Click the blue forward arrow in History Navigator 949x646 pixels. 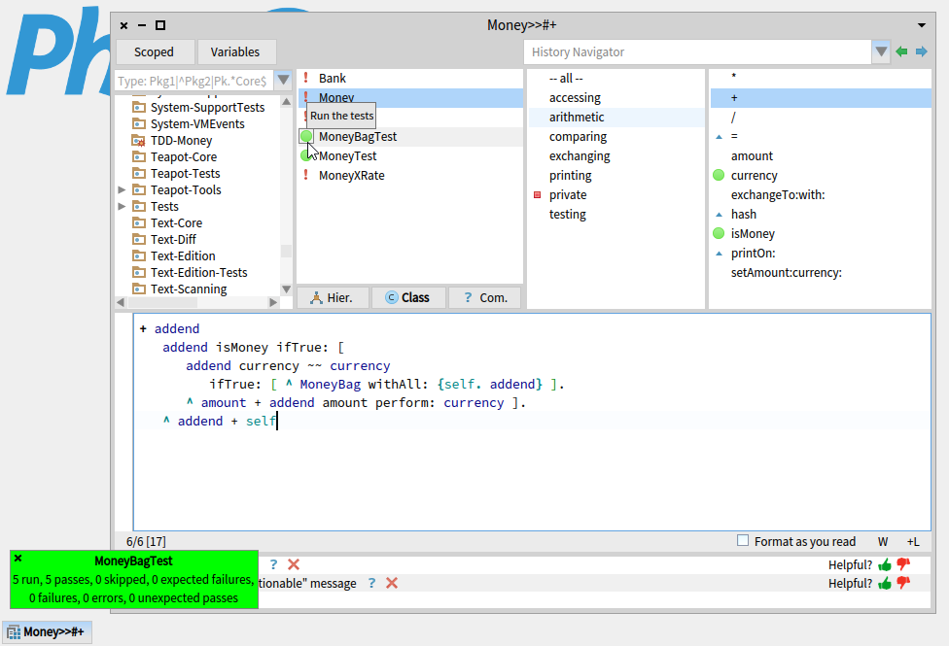(x=921, y=52)
